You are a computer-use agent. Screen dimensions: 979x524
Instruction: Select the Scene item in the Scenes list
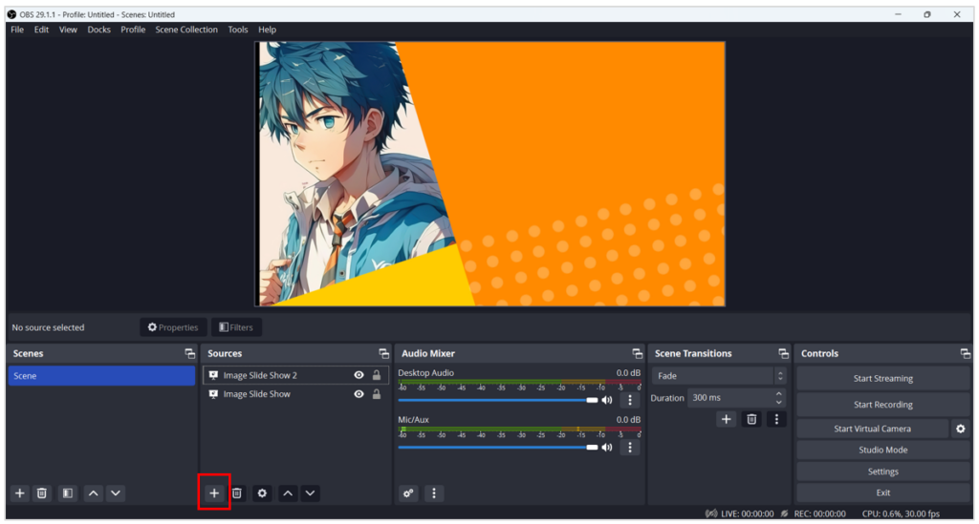[100, 376]
